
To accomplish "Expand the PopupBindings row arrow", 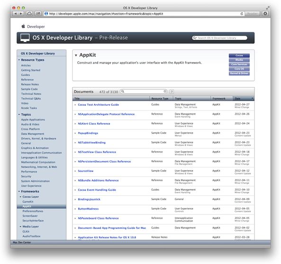I will tap(75, 133).
